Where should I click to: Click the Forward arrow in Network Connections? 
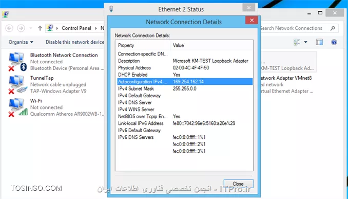click(21, 28)
